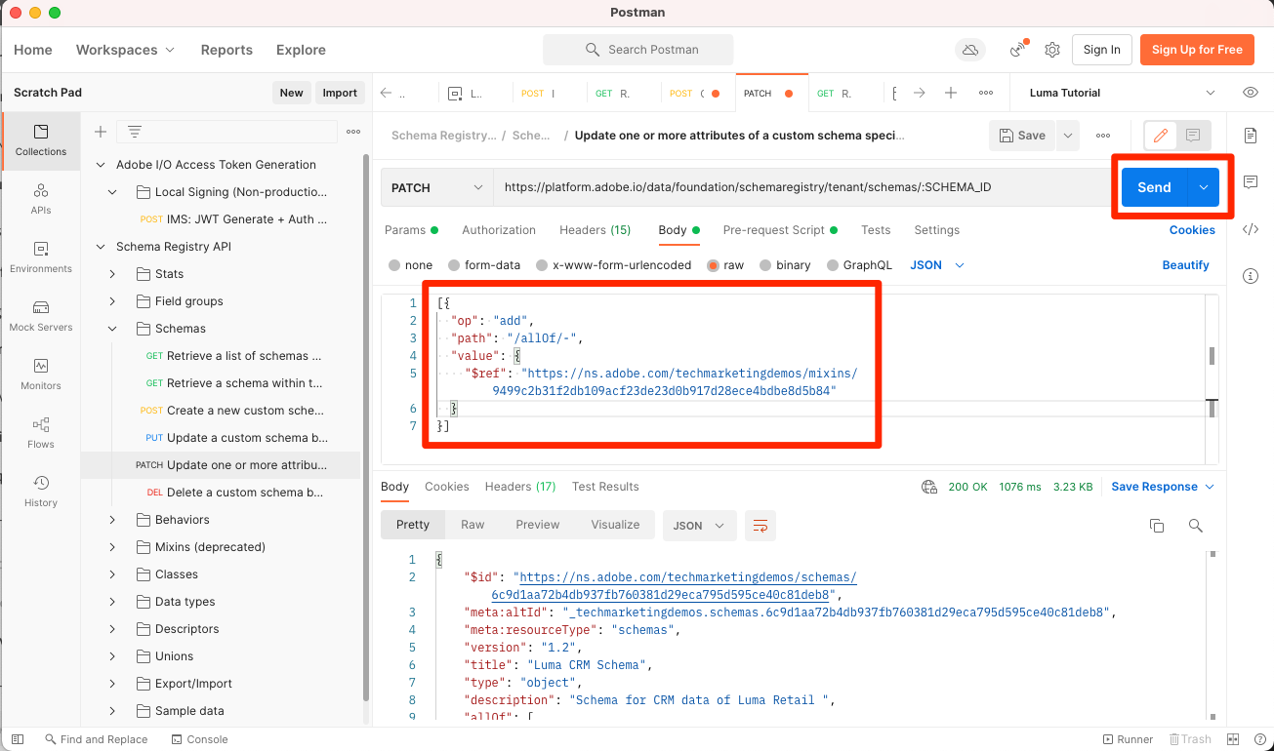Open the Monitors sidebar panel

[41, 375]
